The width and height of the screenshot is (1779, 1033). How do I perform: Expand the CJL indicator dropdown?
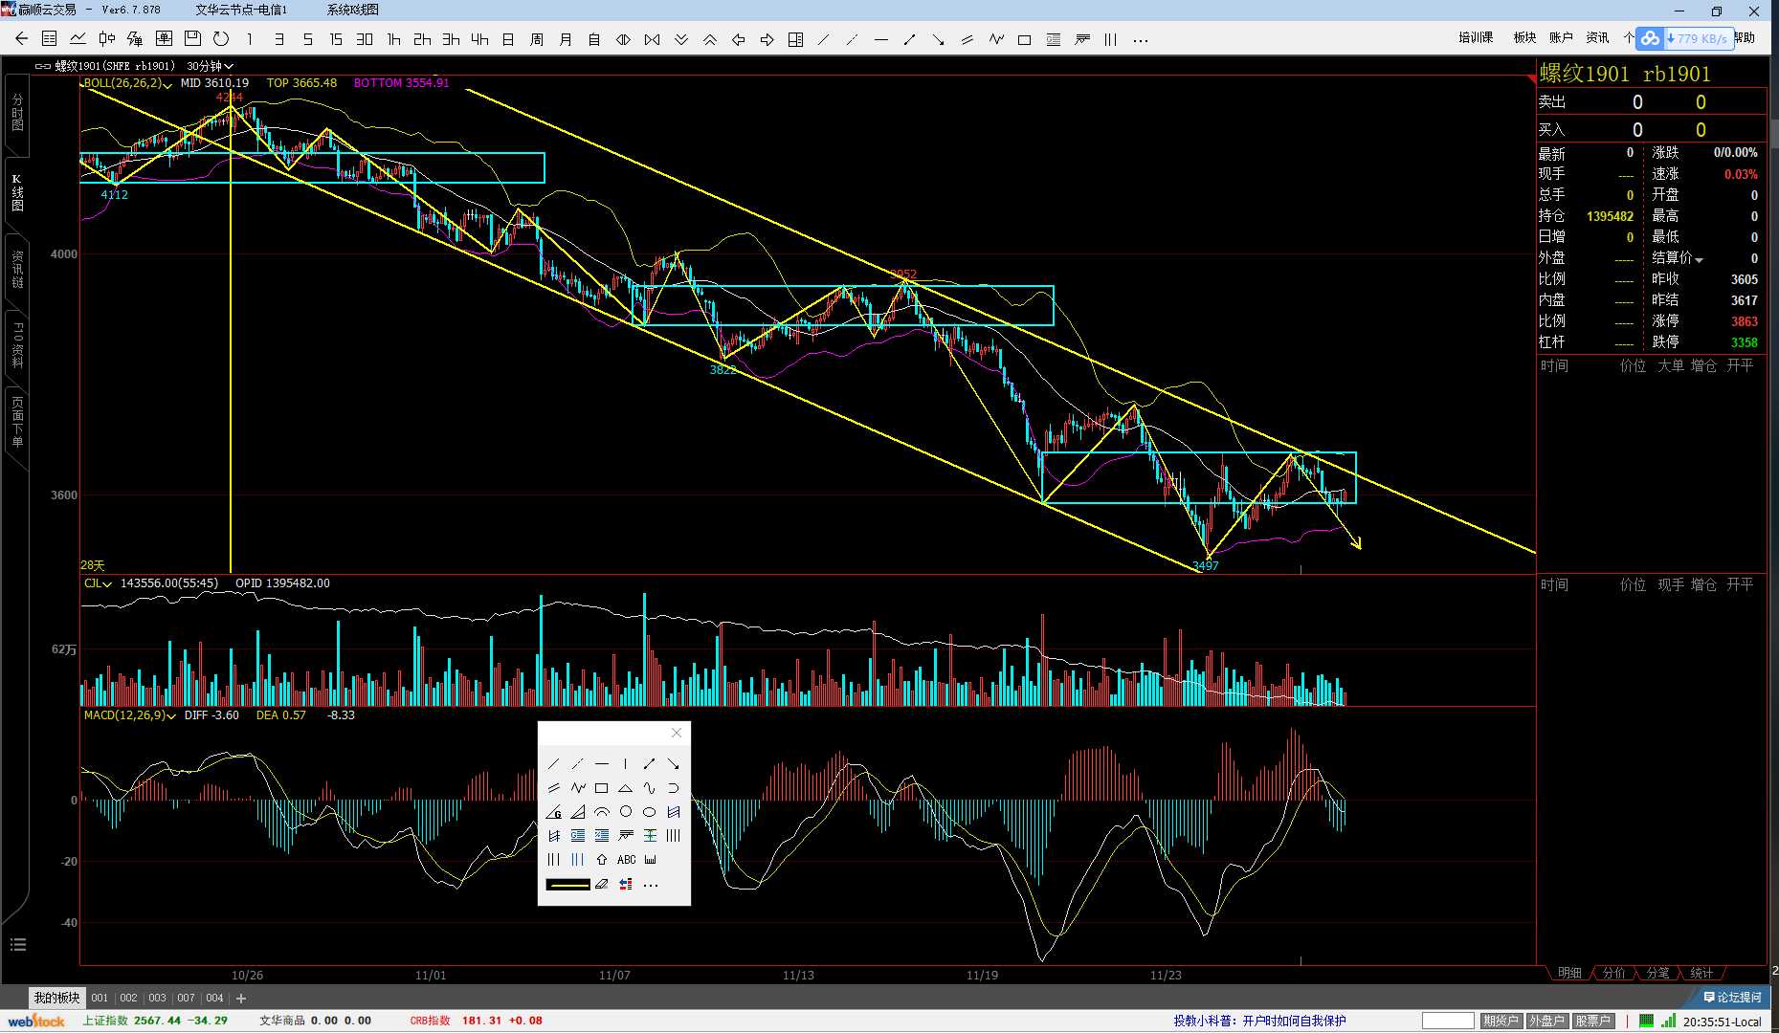107,583
